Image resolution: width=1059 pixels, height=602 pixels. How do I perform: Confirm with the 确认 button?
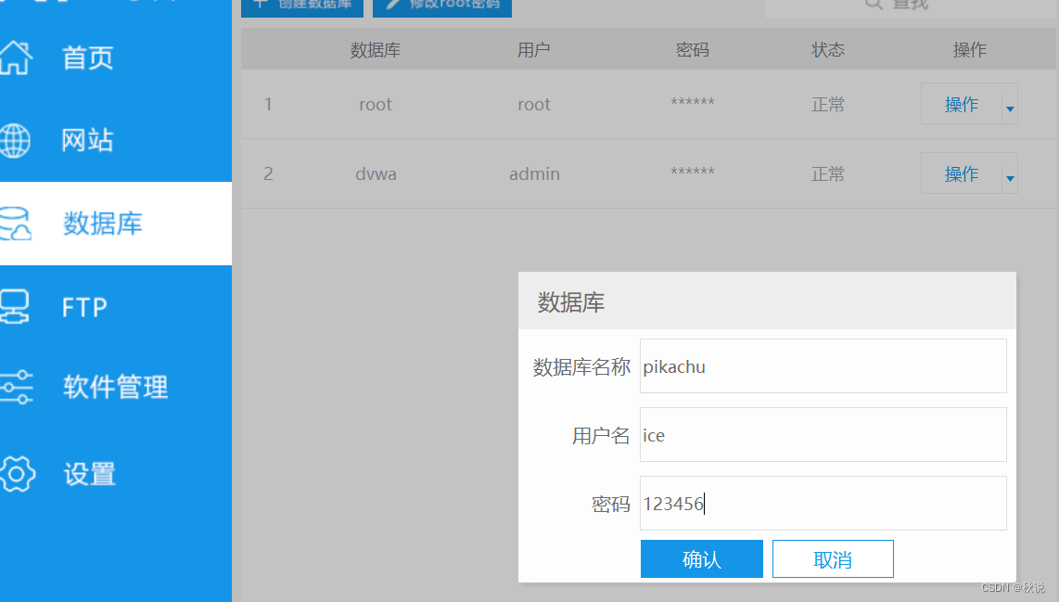702,558
